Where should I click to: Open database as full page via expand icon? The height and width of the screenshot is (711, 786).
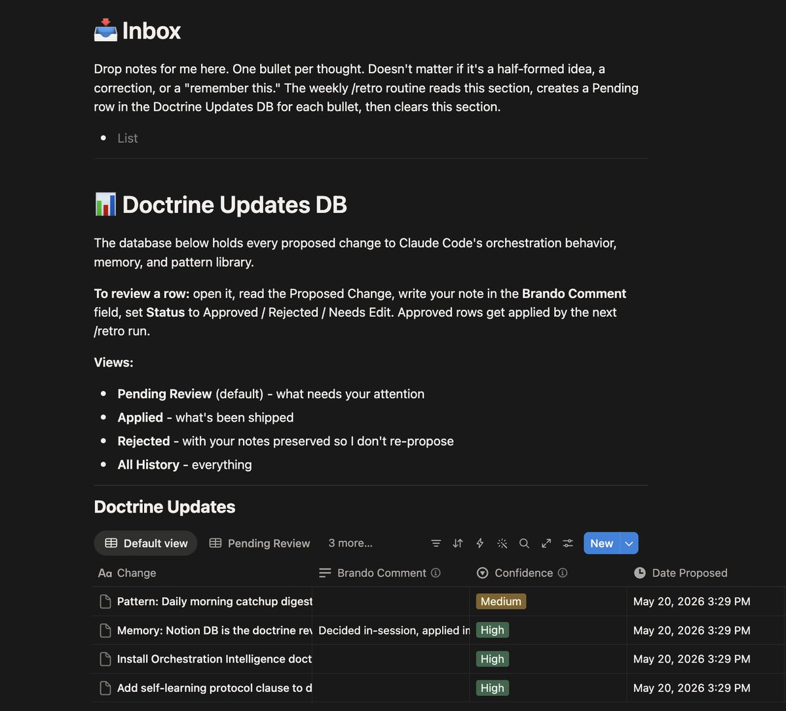tap(546, 543)
